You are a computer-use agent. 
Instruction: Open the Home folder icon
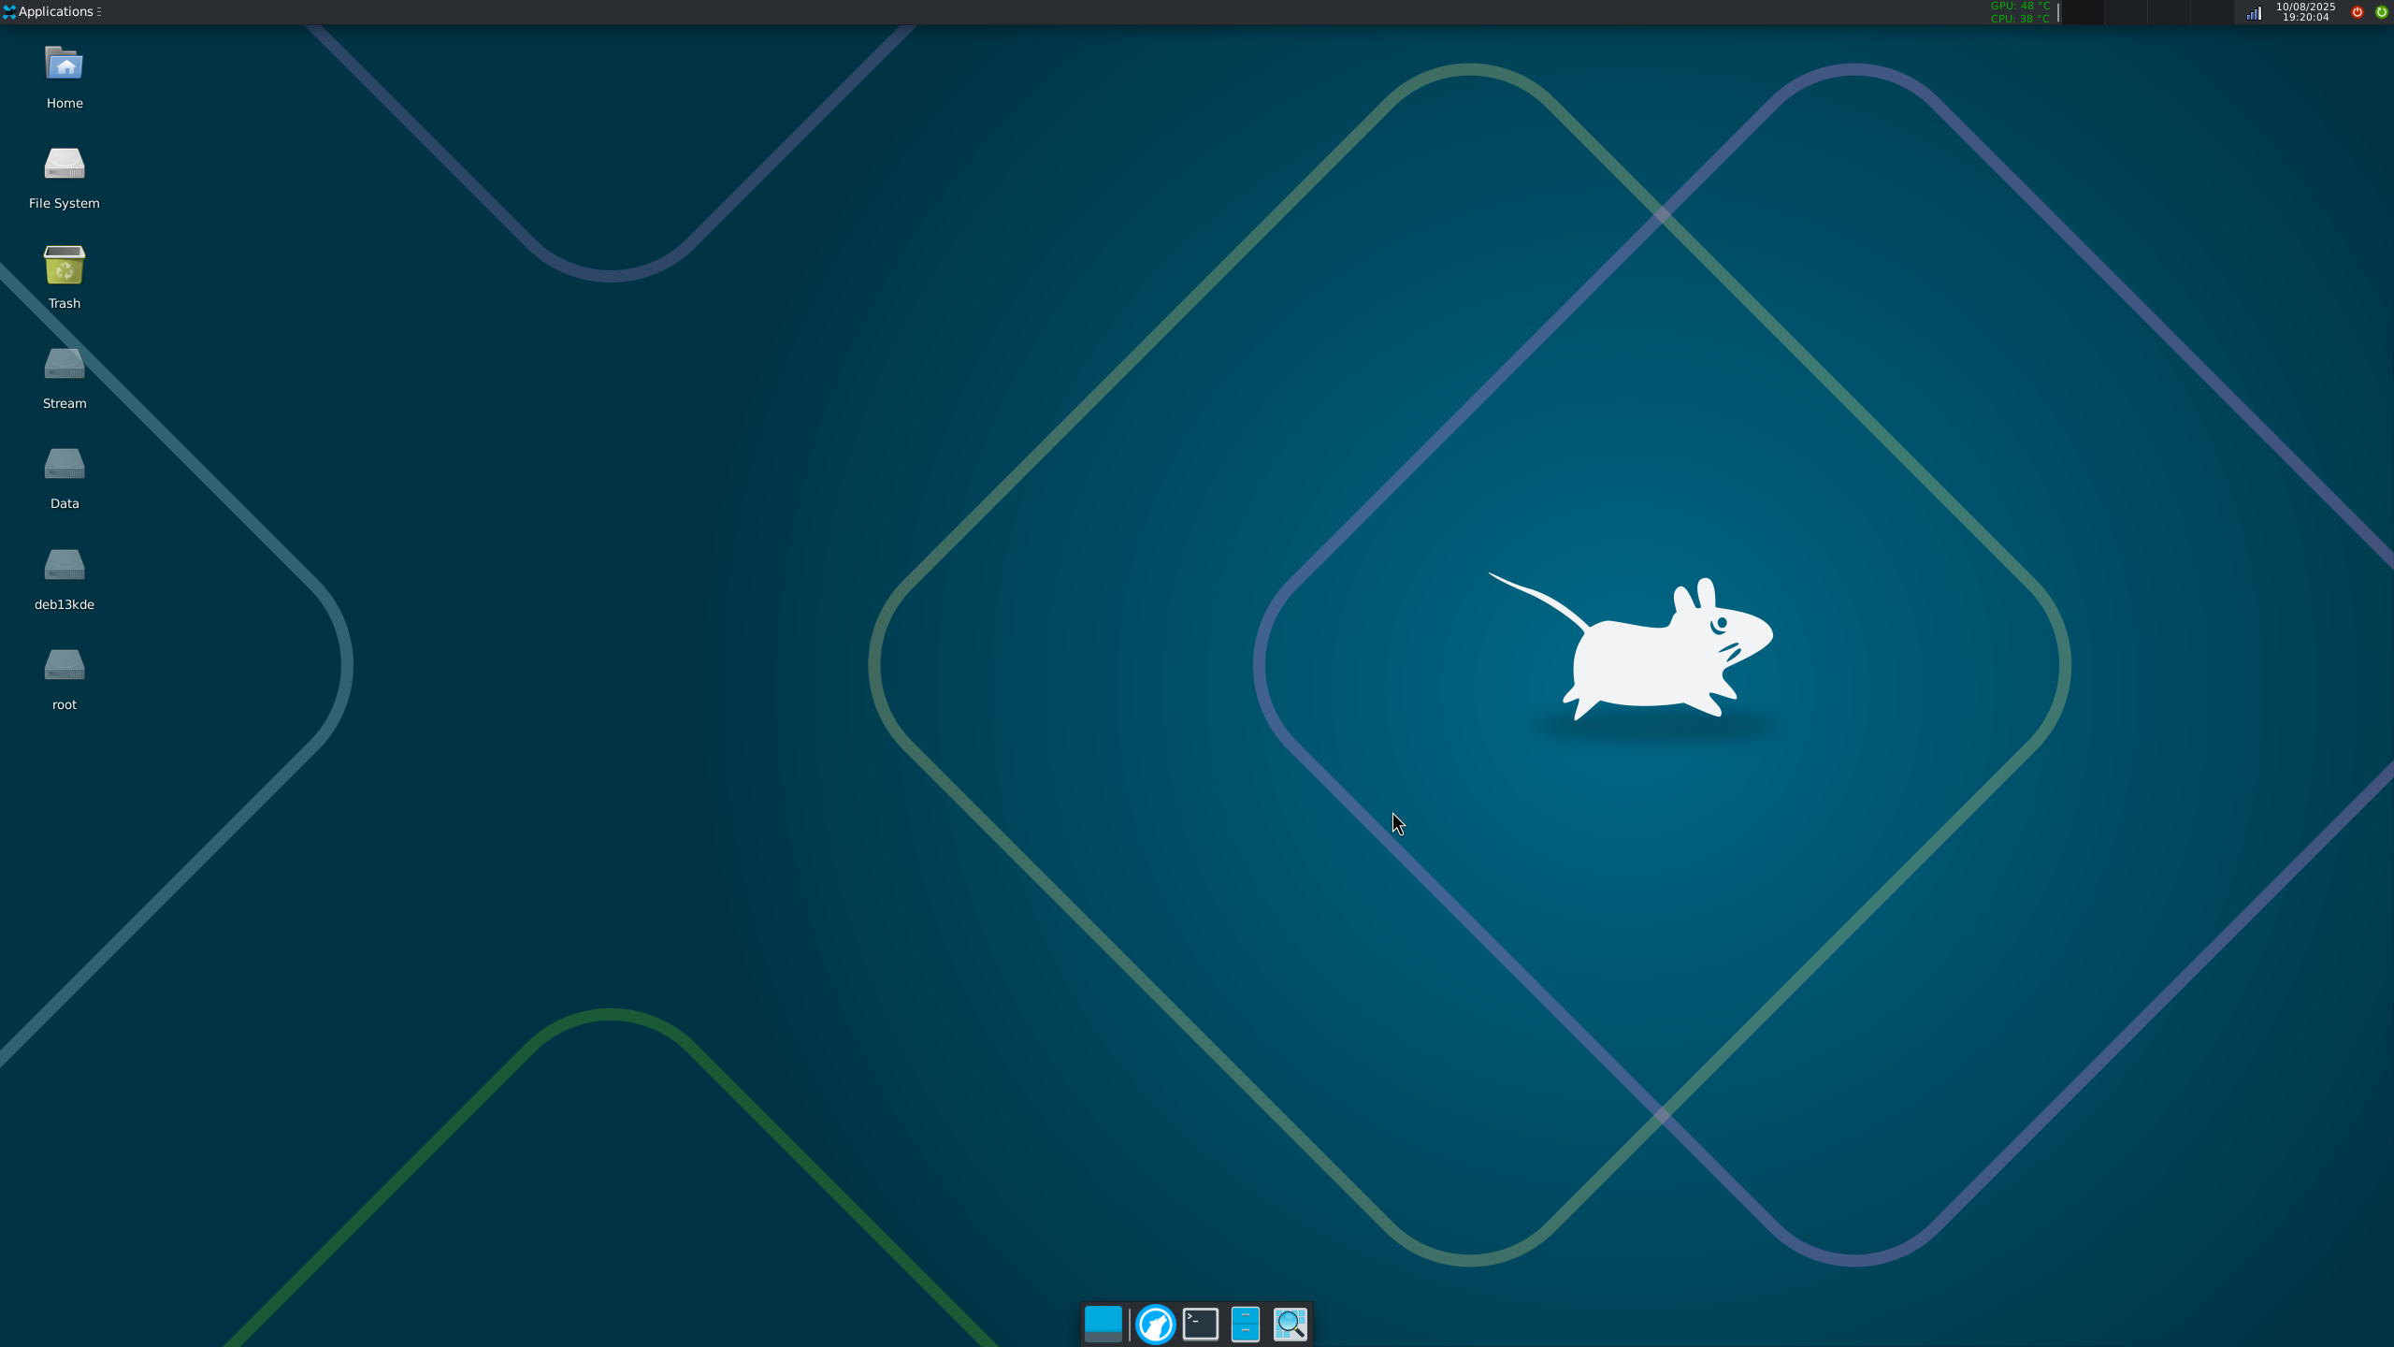[65, 65]
